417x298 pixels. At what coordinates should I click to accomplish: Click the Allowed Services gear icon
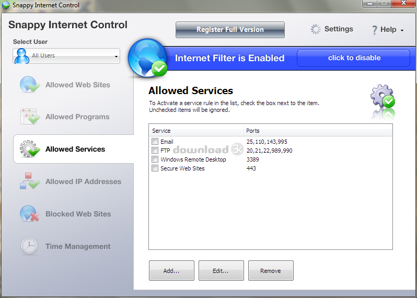click(30, 149)
